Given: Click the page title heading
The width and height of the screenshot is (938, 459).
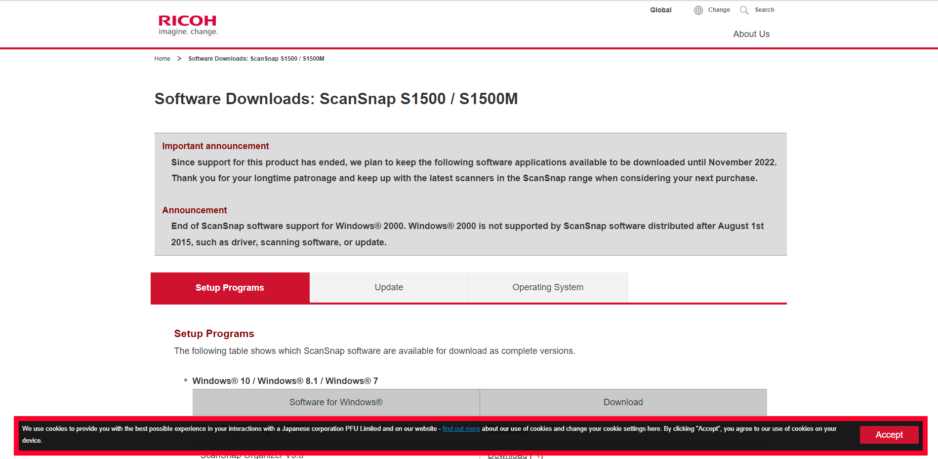Looking at the screenshot, I should pos(336,99).
